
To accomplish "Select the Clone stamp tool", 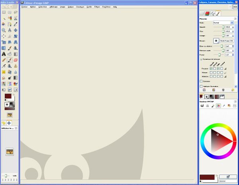I will coord(16,66).
